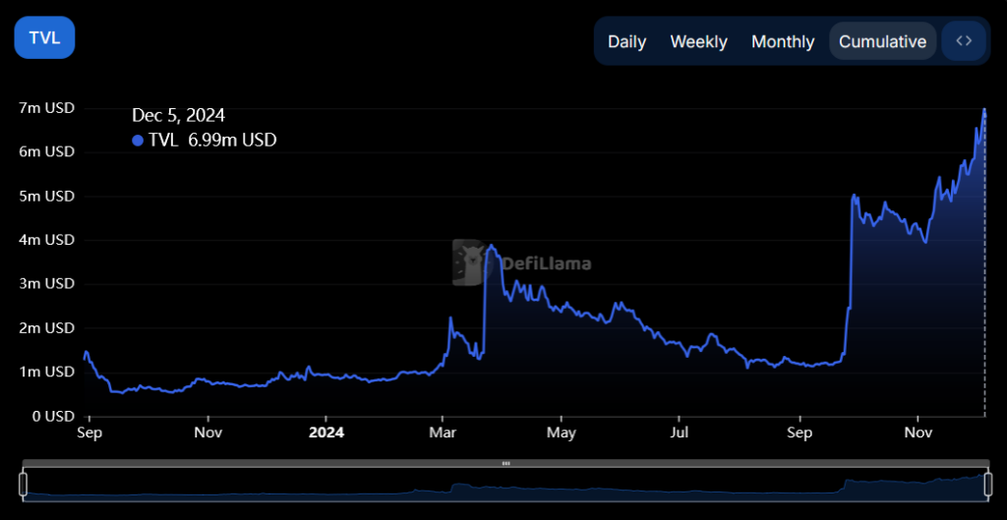Click the 'TVL 6.99m USD' tooltip value
The width and height of the screenshot is (1007, 520).
tap(212, 141)
